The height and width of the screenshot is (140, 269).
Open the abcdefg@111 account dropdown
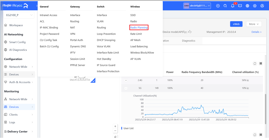click(x=197, y=6)
